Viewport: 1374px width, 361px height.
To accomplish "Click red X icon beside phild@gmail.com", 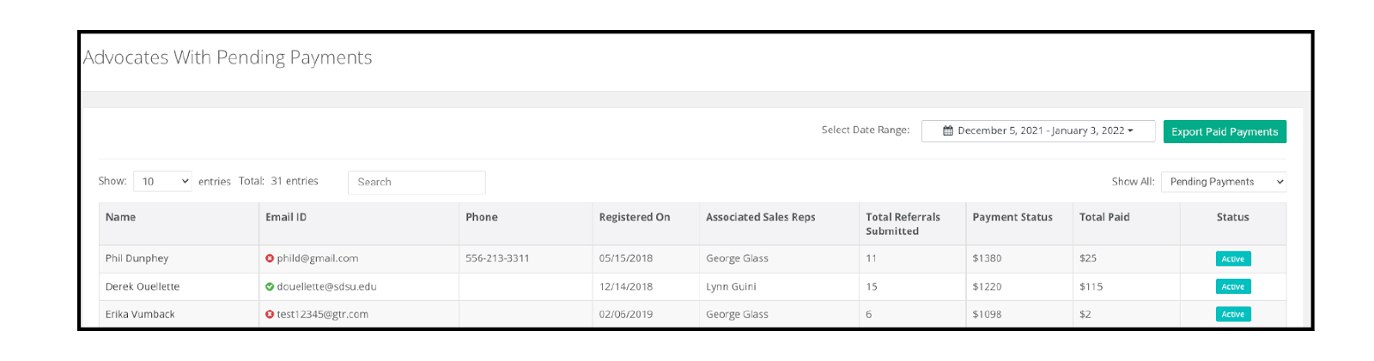I will tap(270, 258).
